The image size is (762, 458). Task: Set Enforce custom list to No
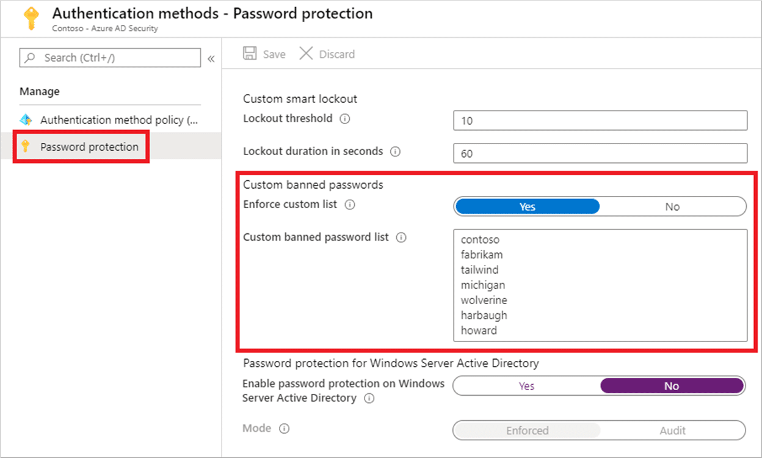[672, 206]
